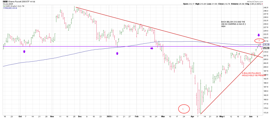The height and width of the screenshot is (118, 271).
Task: Click the 12-Jun-2025 date label
Action: [7, 4]
